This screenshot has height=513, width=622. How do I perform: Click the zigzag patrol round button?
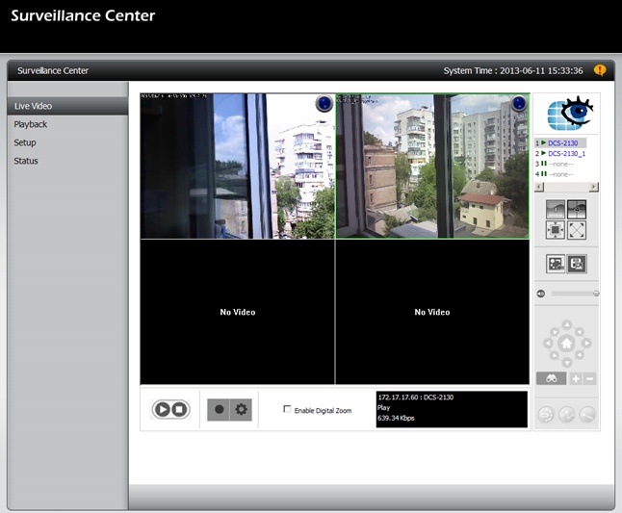(x=566, y=415)
